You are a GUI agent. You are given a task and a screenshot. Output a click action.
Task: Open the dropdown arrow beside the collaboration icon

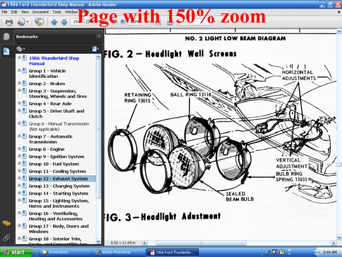coord(27,22)
